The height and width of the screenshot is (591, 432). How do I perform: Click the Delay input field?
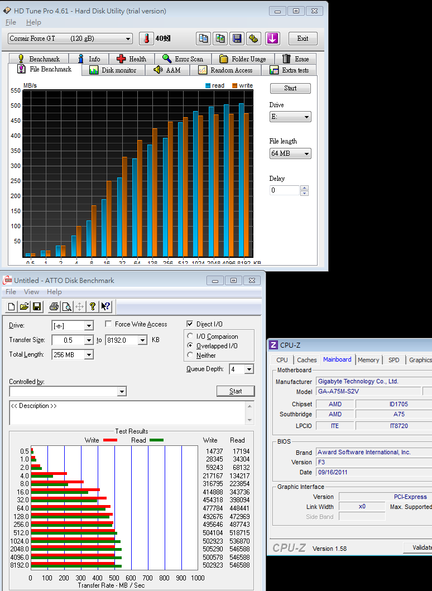coord(285,190)
